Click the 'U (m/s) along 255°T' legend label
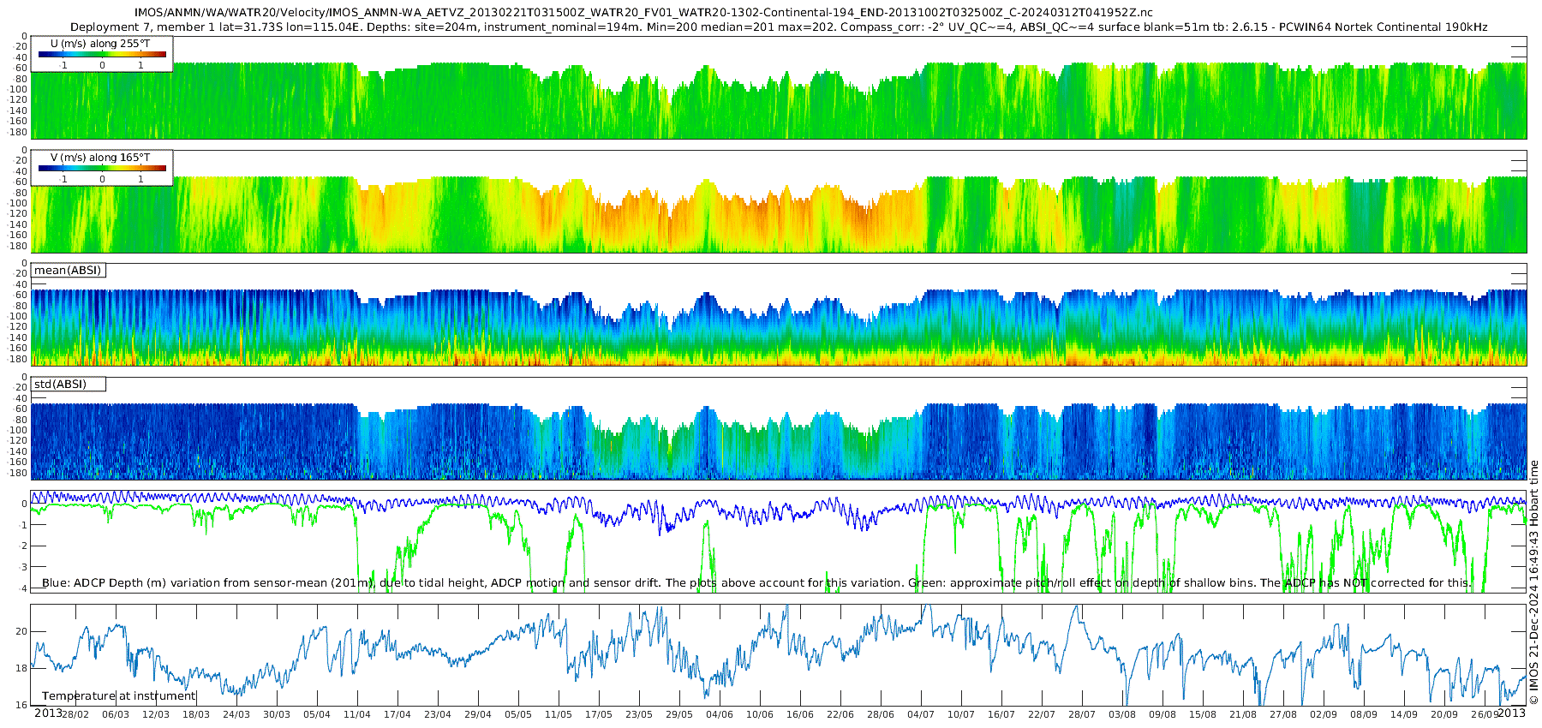Image resolution: width=1542 pixels, height=728 pixels. [100, 43]
